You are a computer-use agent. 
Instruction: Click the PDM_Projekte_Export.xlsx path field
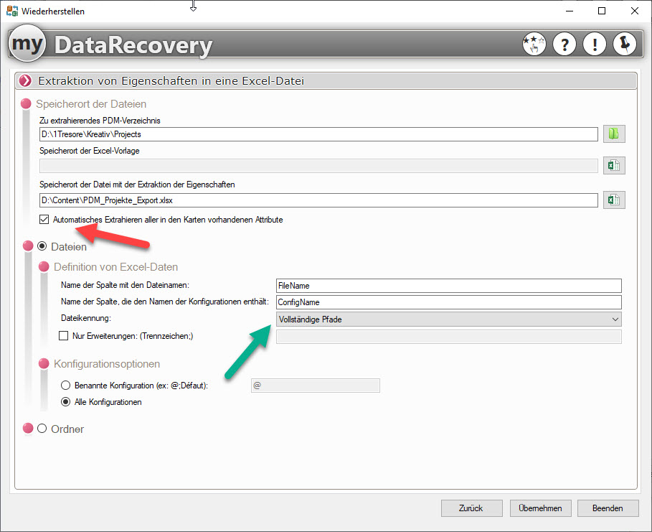[x=318, y=200]
